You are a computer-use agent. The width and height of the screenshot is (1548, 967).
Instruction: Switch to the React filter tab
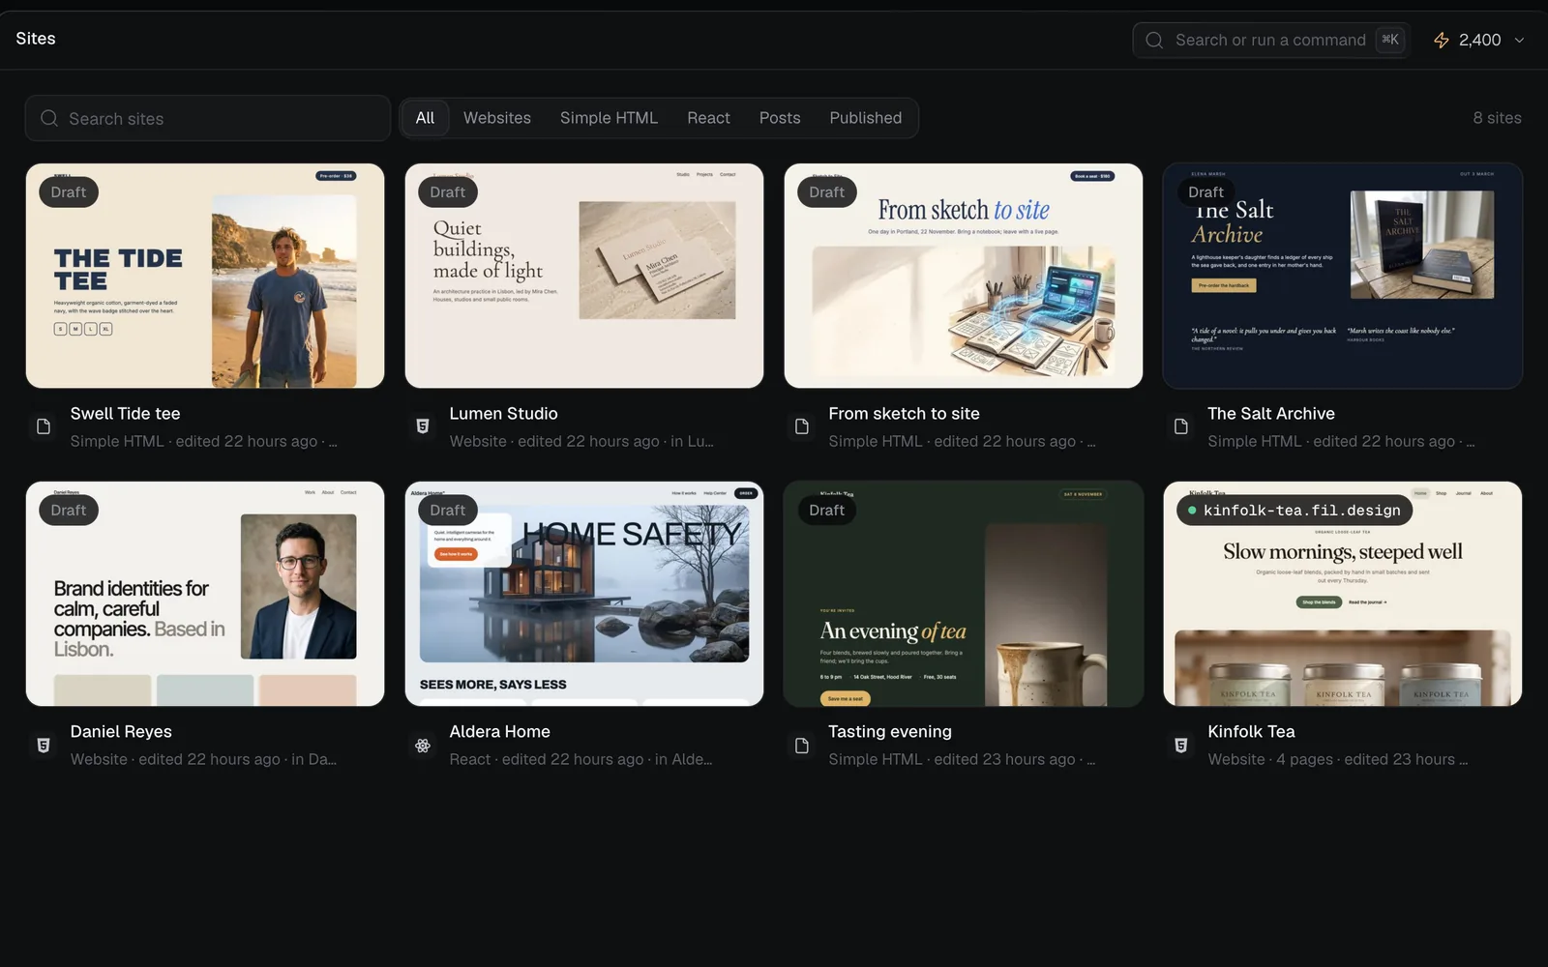(708, 118)
